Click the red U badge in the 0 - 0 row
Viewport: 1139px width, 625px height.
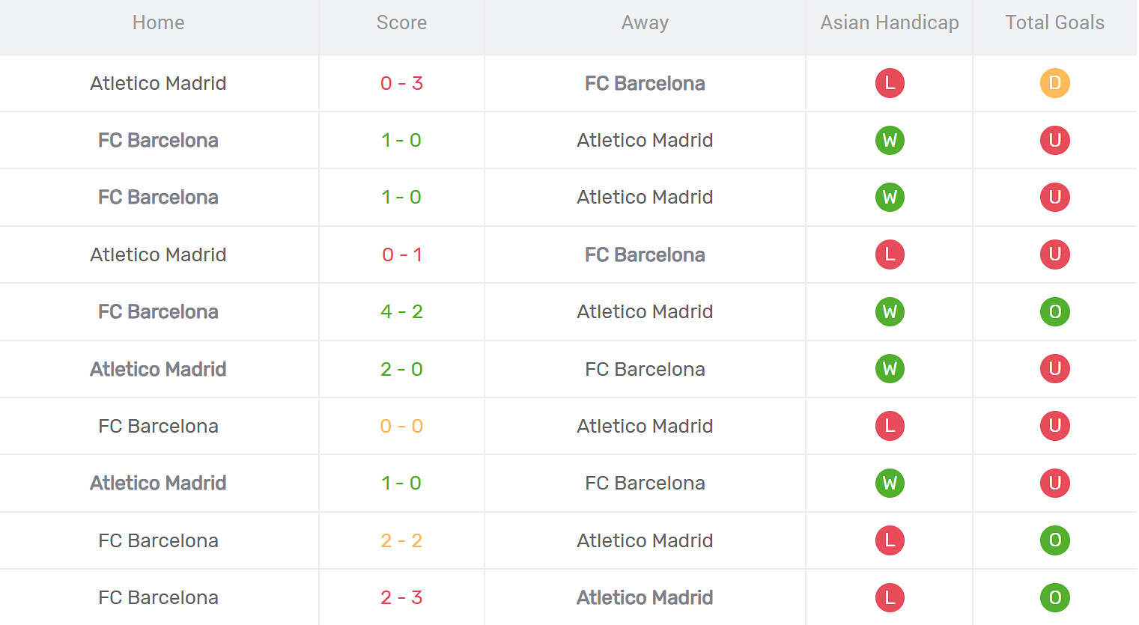(1054, 426)
